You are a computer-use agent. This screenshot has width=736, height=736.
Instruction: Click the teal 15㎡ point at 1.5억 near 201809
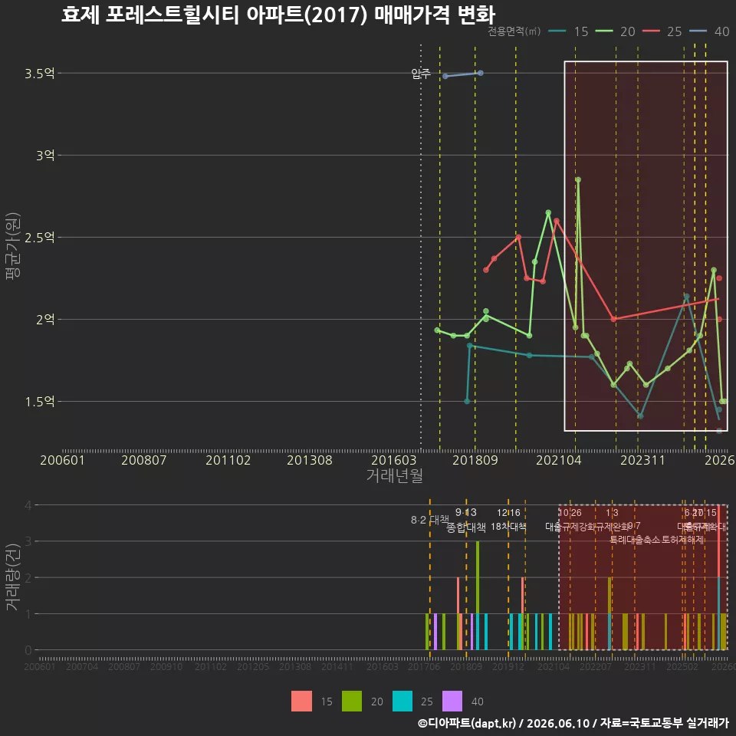(x=467, y=401)
